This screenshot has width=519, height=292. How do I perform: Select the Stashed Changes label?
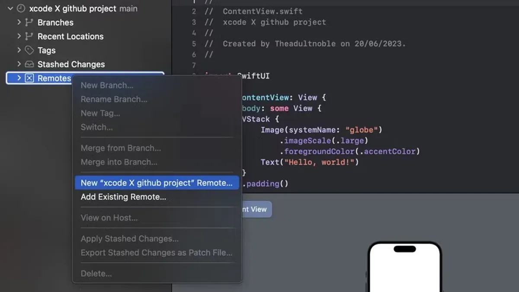point(71,64)
